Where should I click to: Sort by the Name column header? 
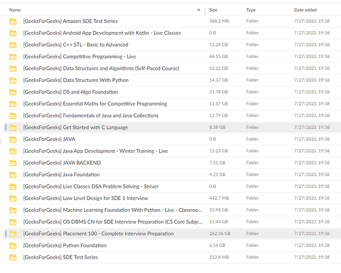[15, 10]
